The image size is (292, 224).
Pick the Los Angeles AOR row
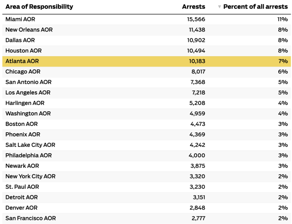click(x=28, y=93)
